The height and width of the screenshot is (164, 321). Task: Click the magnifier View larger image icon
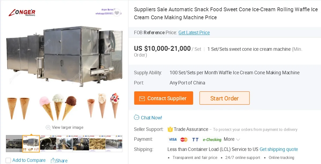[x=48, y=127]
